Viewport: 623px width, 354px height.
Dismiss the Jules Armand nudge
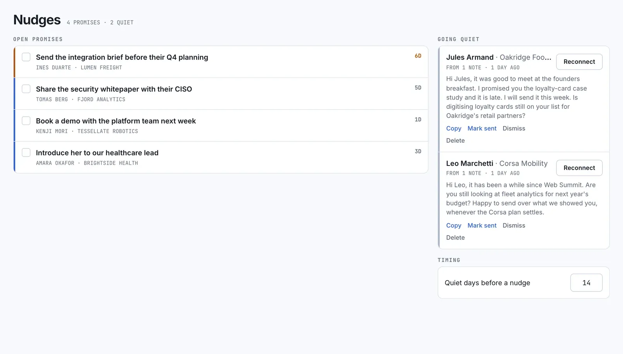(x=514, y=129)
